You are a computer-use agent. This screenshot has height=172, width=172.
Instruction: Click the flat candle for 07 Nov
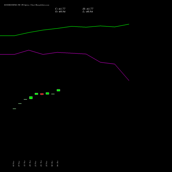(20, 104)
